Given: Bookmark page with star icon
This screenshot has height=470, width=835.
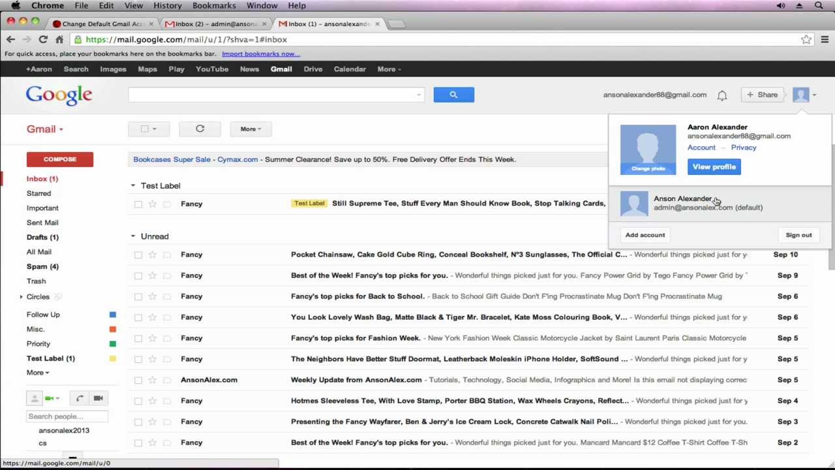Looking at the screenshot, I should point(806,40).
